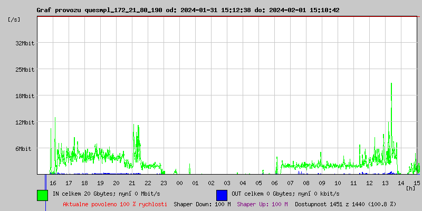Click the hour '14' x-axis label

[x=401, y=183]
